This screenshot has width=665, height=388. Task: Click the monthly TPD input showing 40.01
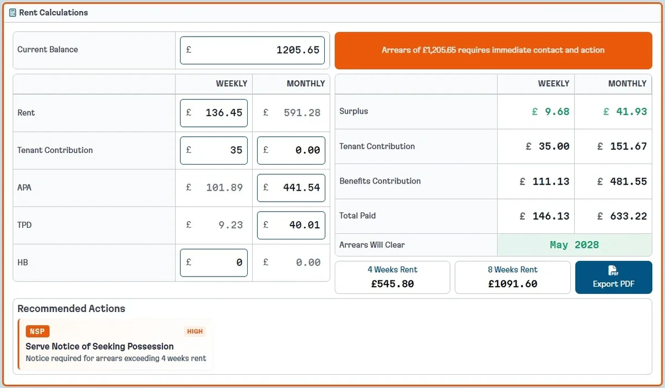pos(290,225)
